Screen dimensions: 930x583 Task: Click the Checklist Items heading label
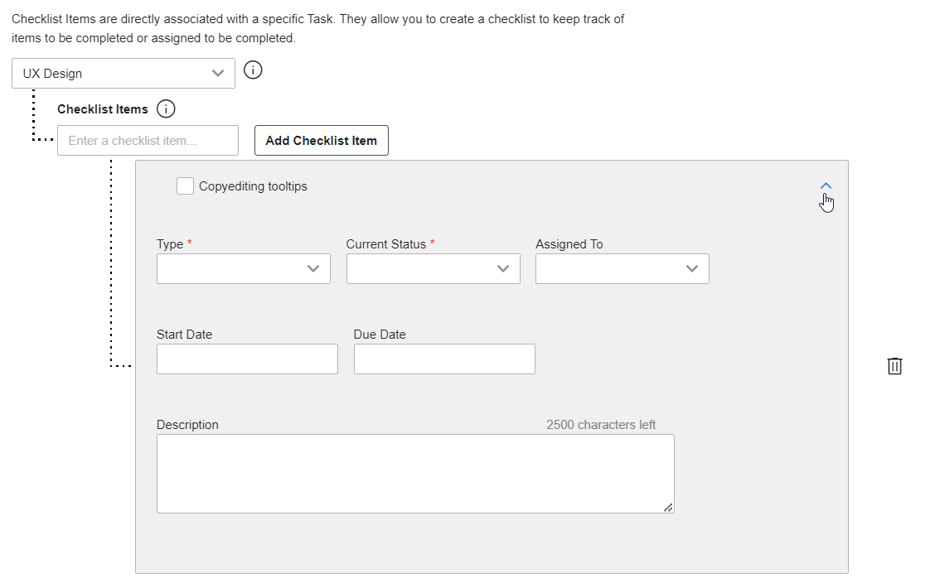[102, 108]
